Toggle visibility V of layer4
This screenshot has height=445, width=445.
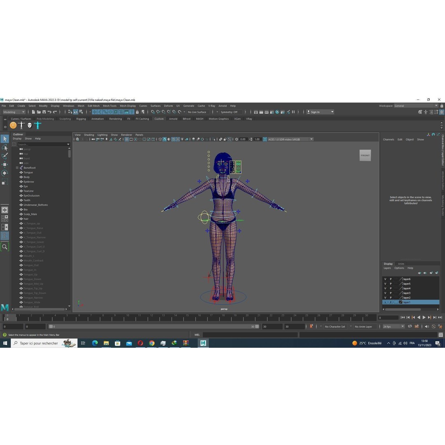(x=385, y=288)
